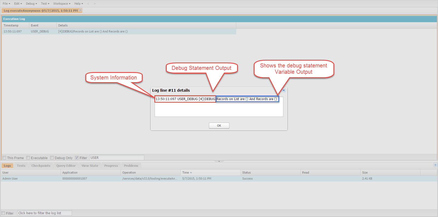The image size is (438, 217).
Task: Click the Read column header
Action: [330, 173]
